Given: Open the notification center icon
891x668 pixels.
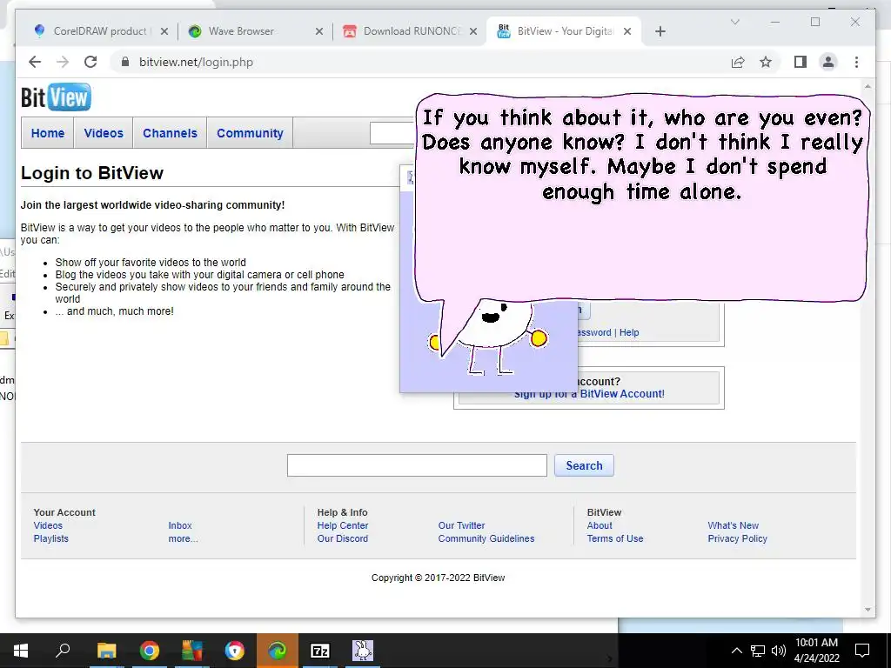Looking at the screenshot, I should point(862,651).
